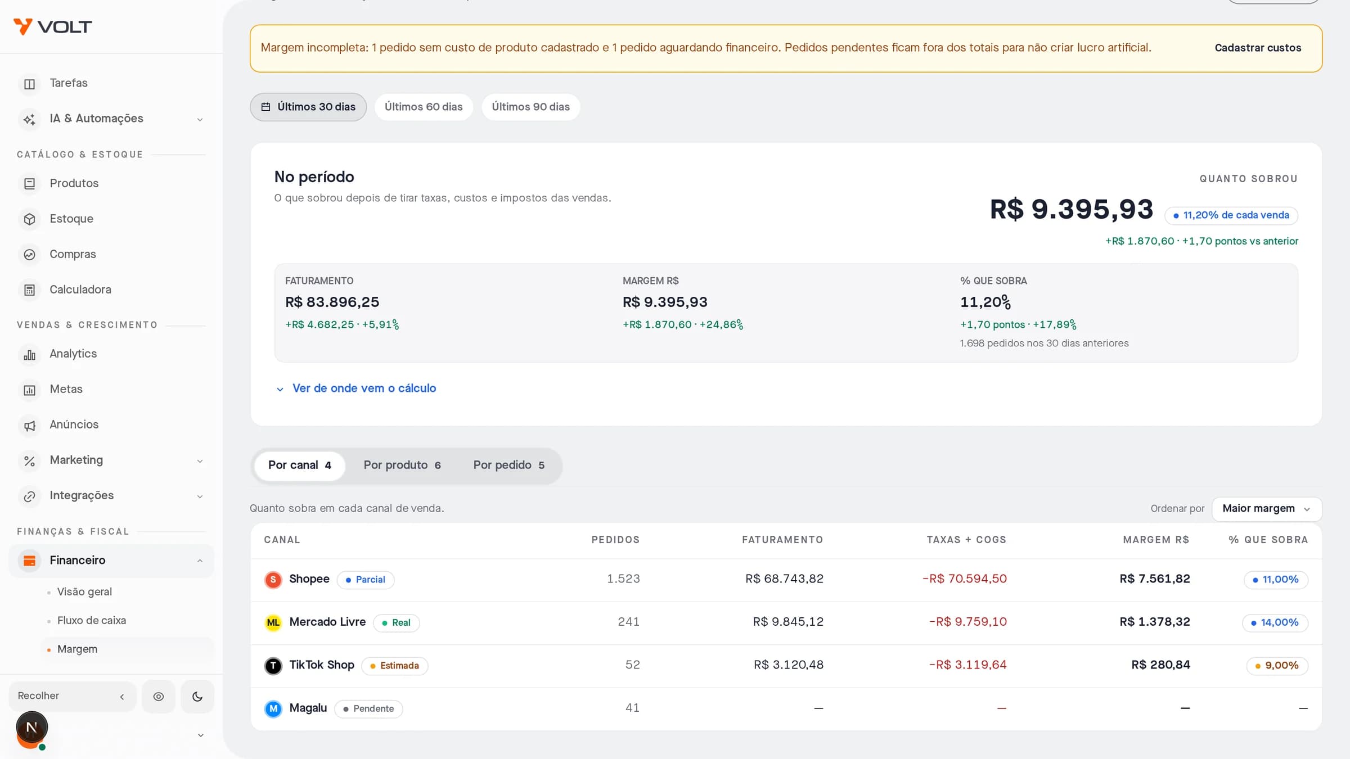Expand the IA & Automações menu chevron
1350x759 pixels.
point(200,119)
